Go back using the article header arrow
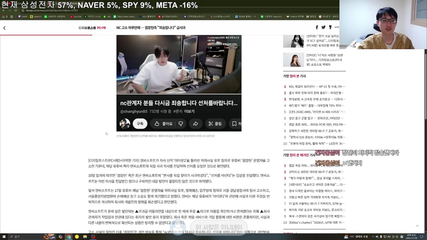Viewport: 427px width, 240px height. coord(4,28)
